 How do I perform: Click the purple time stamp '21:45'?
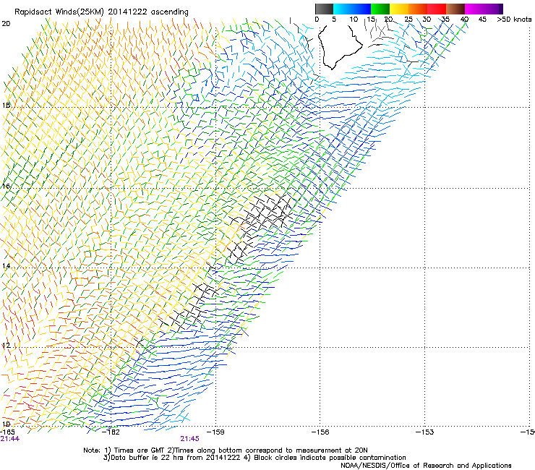click(189, 439)
